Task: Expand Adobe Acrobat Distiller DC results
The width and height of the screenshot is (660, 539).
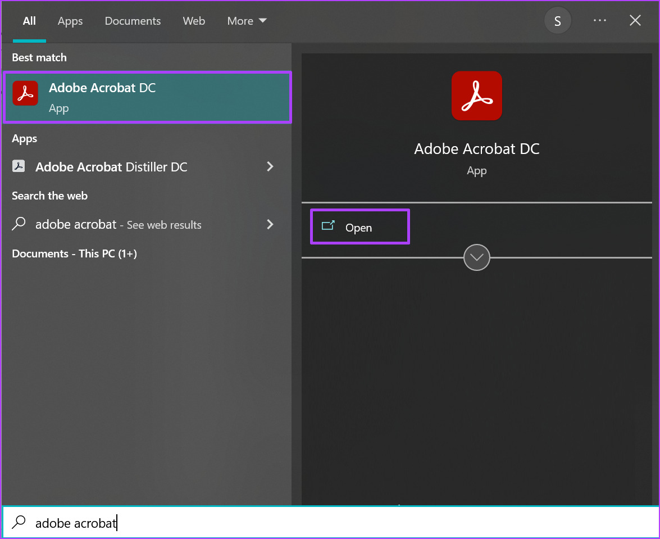Action: 270,166
